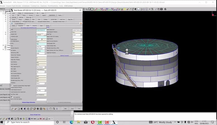Click the eraser icon in dialog toolbar
Image resolution: width=217 pixels, height=125 pixels.
pyautogui.click(x=15, y=109)
